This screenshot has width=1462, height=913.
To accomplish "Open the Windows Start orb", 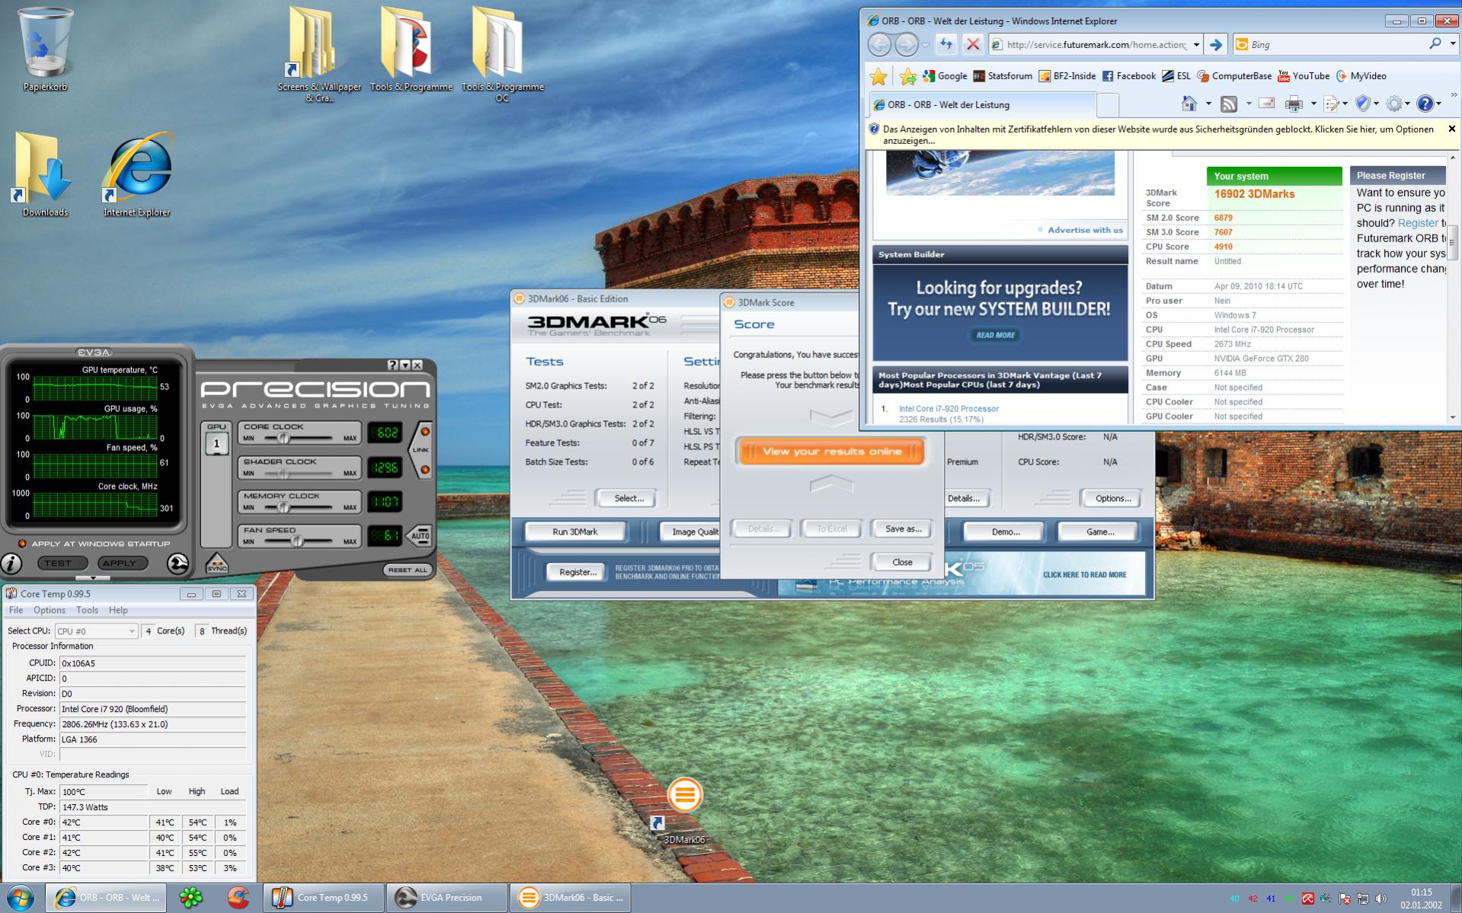I will coord(21,898).
